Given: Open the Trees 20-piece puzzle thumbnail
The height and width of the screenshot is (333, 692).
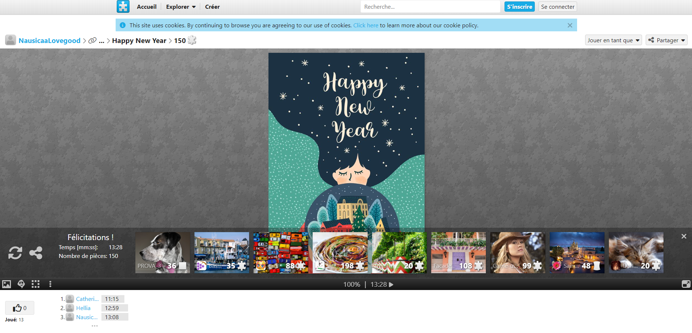Looking at the screenshot, I should pos(399,252).
